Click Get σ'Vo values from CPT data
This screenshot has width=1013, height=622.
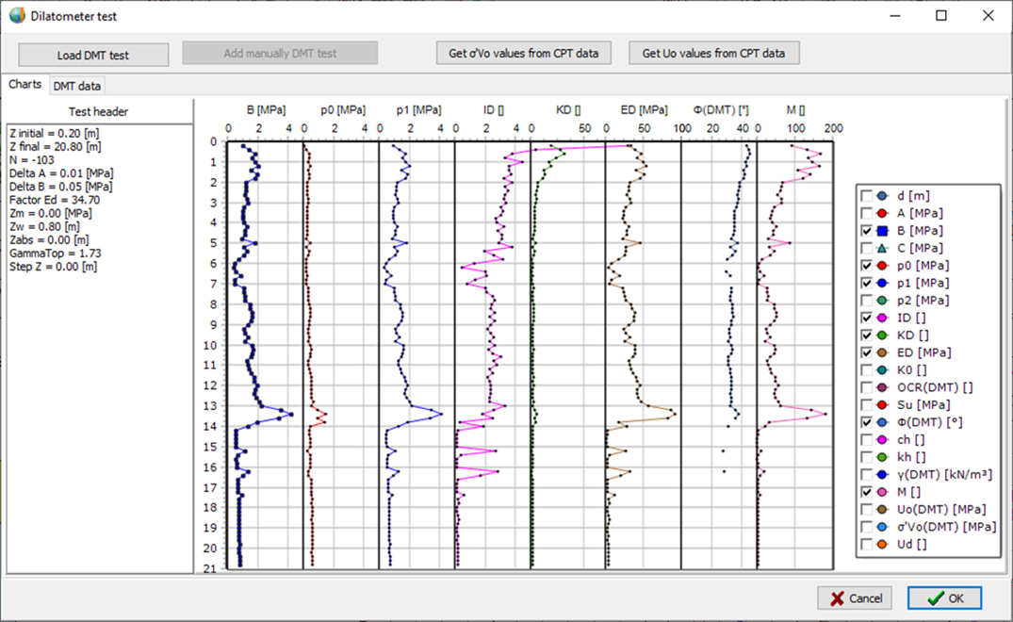523,54
